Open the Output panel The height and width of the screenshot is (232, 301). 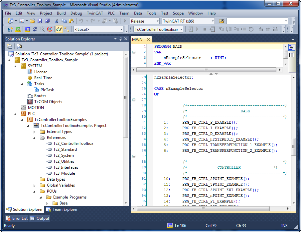point(40,218)
